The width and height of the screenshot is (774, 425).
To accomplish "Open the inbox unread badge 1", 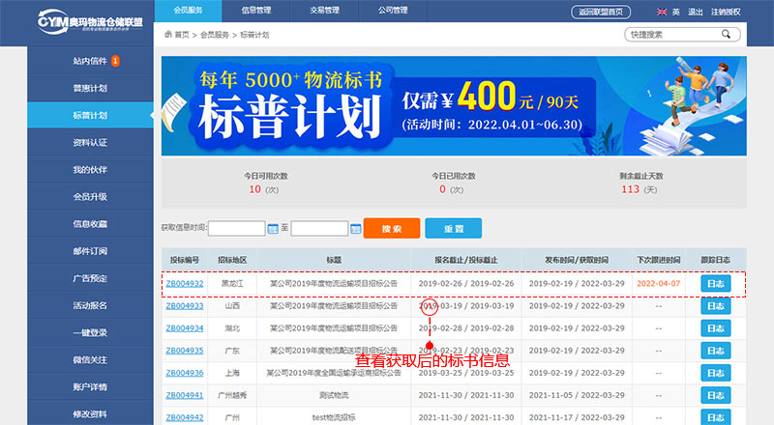I will 115,61.
